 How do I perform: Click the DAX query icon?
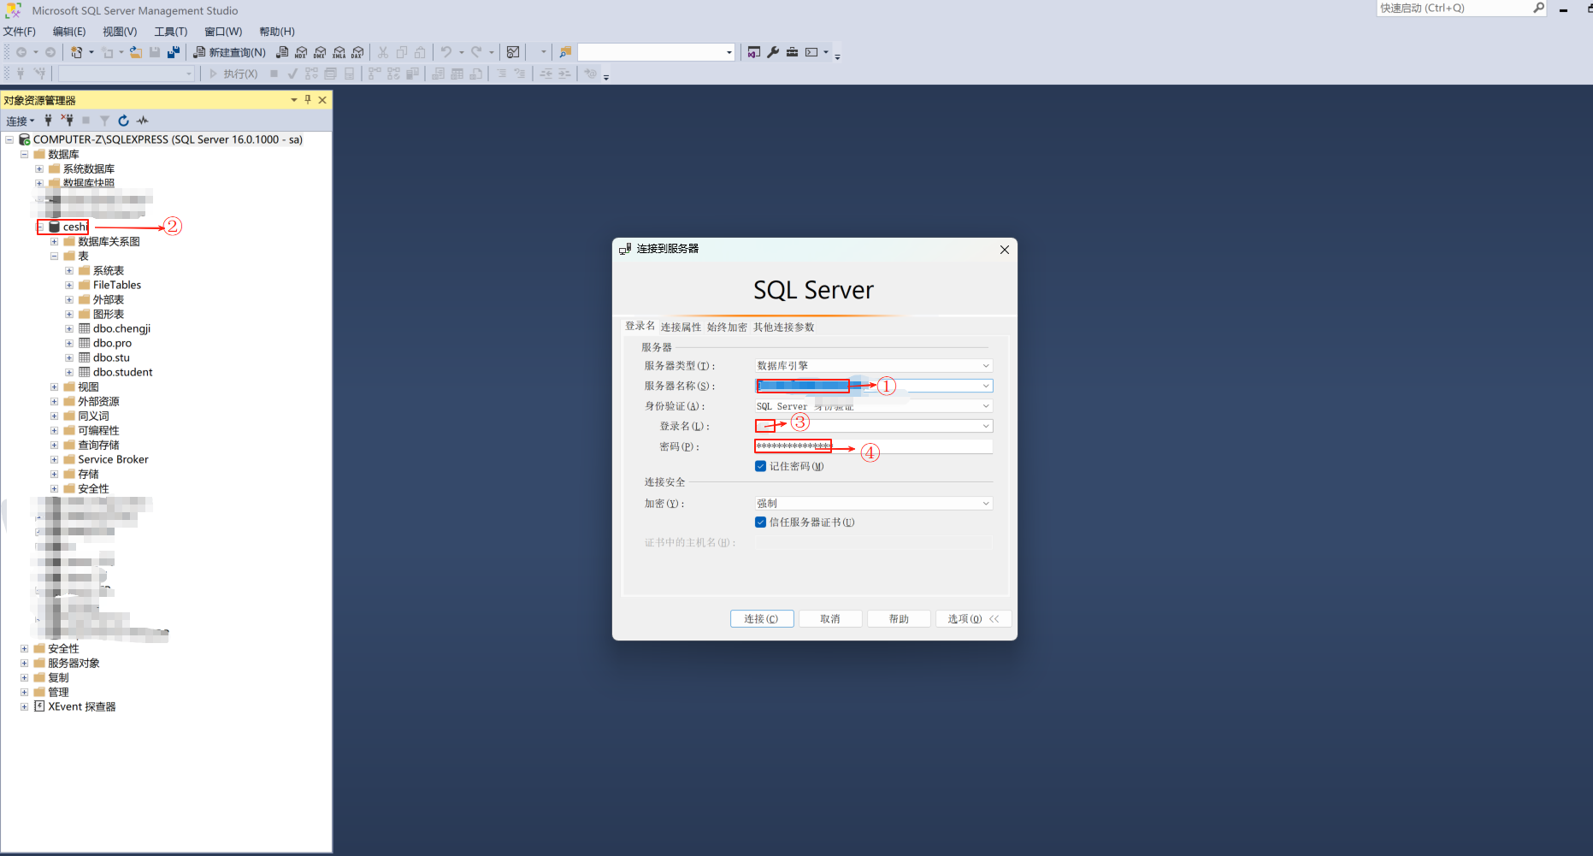click(357, 52)
